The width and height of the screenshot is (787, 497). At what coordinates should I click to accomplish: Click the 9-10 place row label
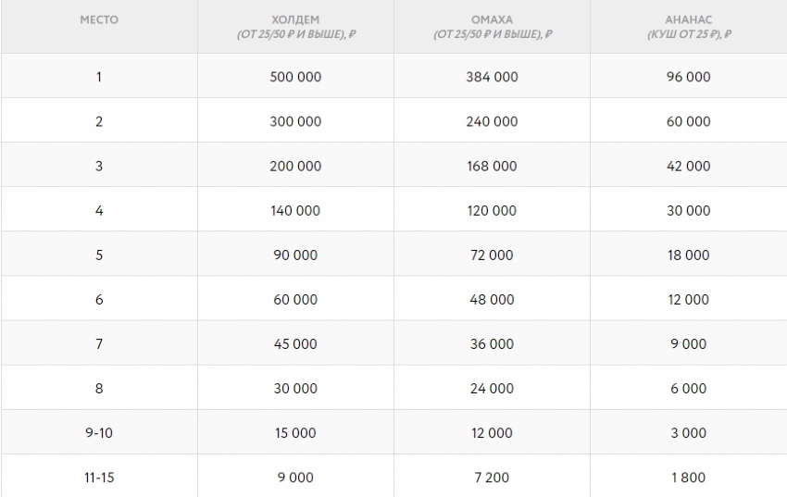pos(99,432)
